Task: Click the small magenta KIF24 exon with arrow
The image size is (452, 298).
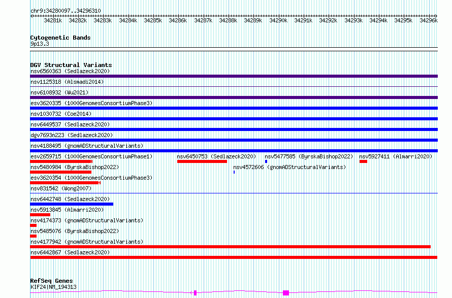Action: point(194,293)
